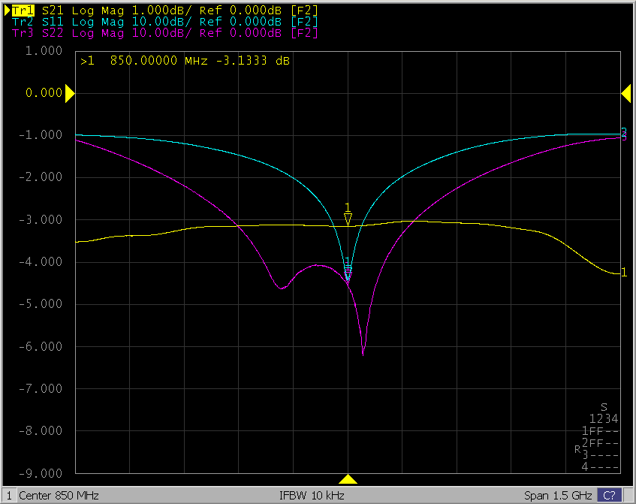Click the S-parameter port matrix table
Screen dimensions: 636x504
tap(601, 437)
